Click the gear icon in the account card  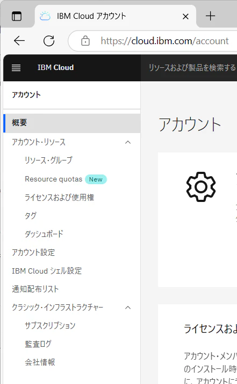[201, 187]
